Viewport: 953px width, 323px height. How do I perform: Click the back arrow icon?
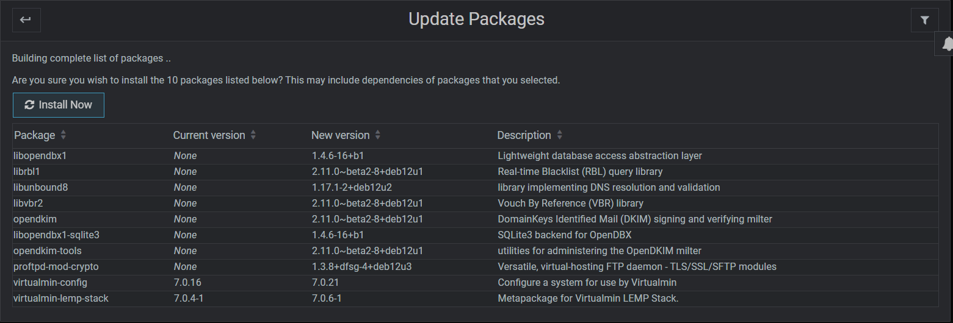(x=26, y=20)
